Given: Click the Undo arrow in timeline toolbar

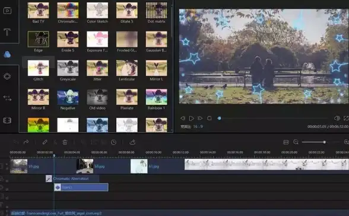Looking at the screenshot, I should [16, 142].
